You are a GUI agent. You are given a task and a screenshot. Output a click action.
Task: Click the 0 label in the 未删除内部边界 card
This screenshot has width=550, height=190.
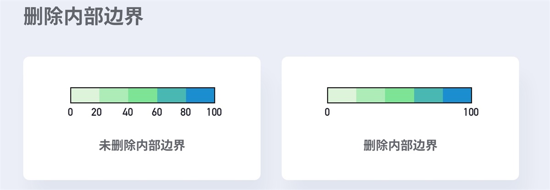pyautogui.click(x=70, y=112)
